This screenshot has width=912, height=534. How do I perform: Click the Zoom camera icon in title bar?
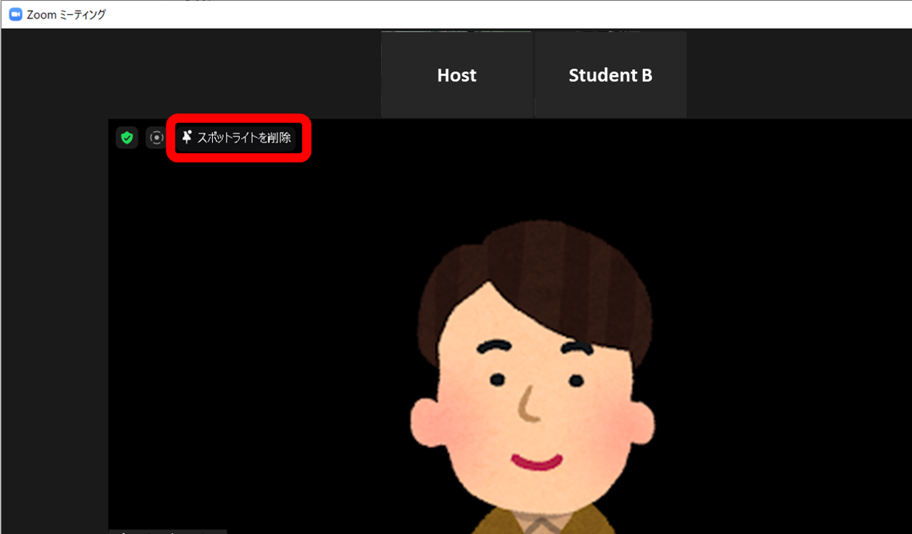click(x=15, y=14)
